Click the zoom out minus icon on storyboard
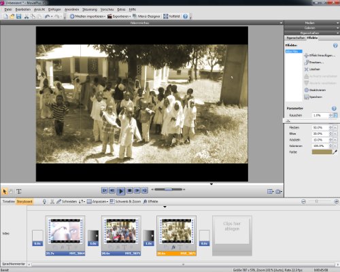 [303, 201]
